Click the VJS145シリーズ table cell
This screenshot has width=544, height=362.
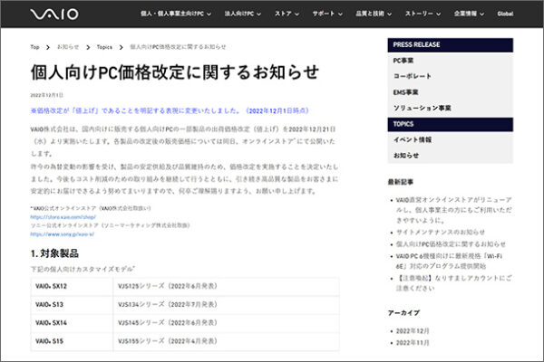[226, 323]
